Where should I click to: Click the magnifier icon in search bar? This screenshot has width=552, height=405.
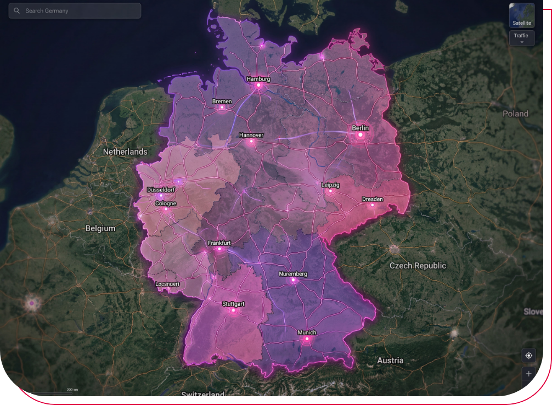point(17,11)
